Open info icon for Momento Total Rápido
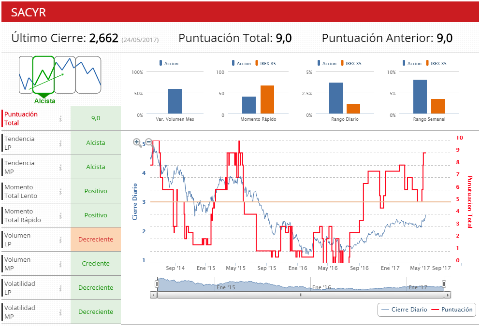Viewport: 481px width, 326px height. pos(60,216)
